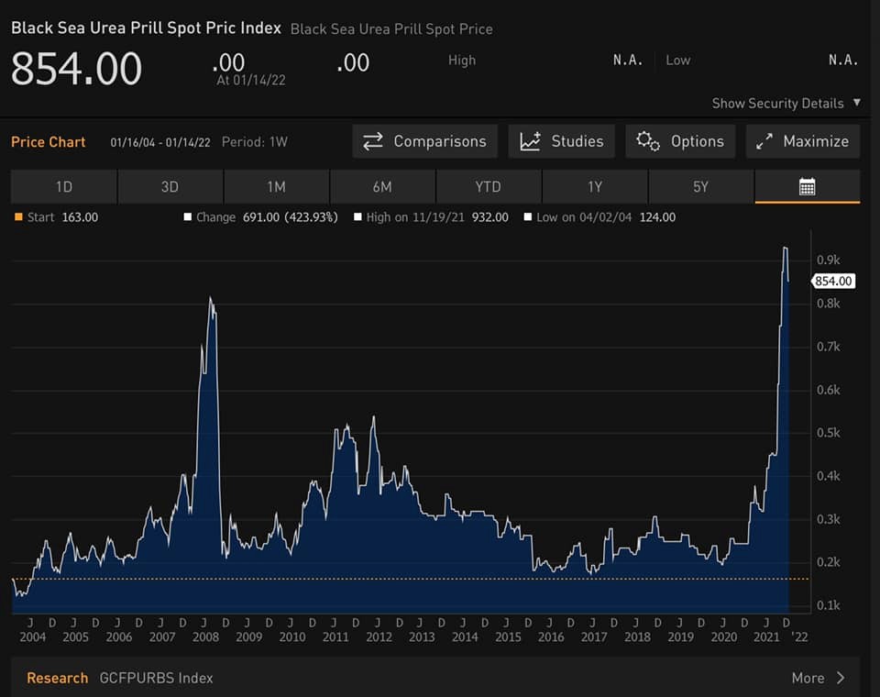
Task: Switch to the 5Y timeframe tab
Action: pos(700,187)
